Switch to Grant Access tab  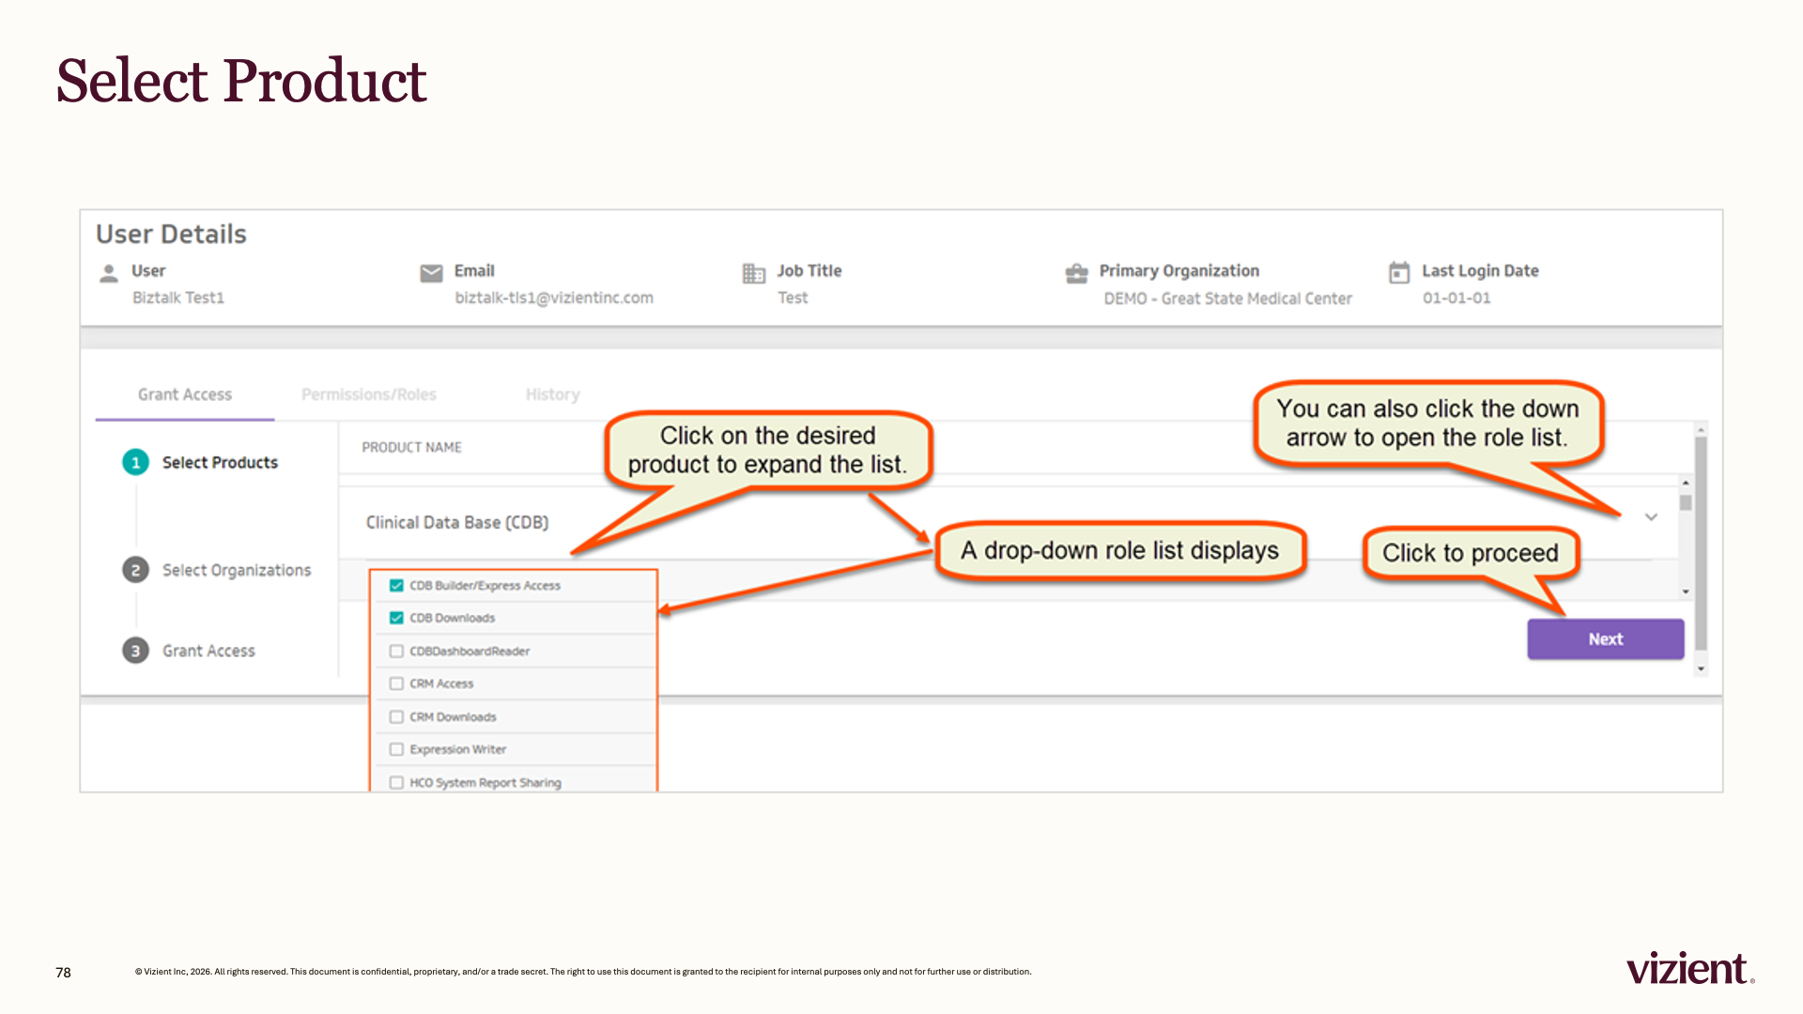[x=185, y=394]
